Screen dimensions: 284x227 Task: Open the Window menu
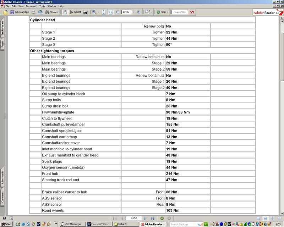coord(52,6)
